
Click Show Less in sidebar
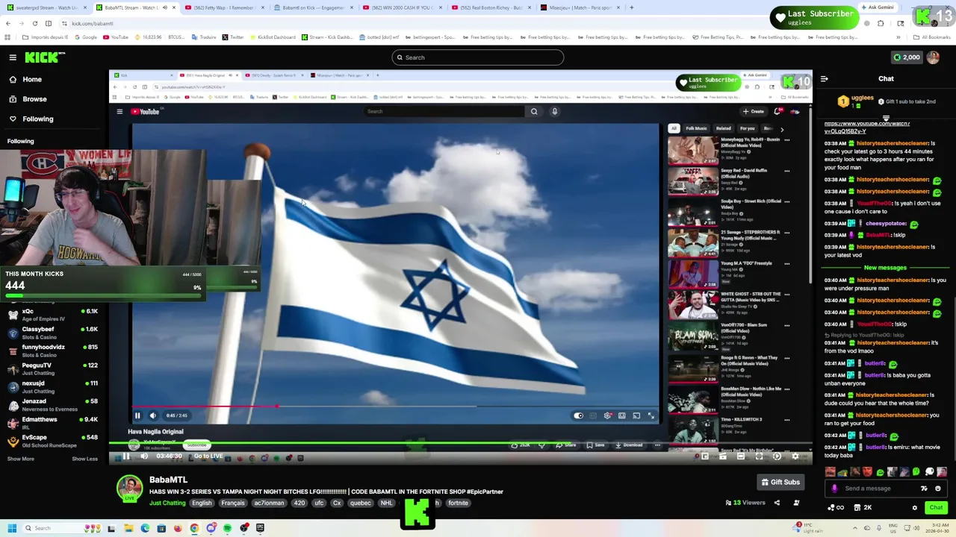[84, 459]
